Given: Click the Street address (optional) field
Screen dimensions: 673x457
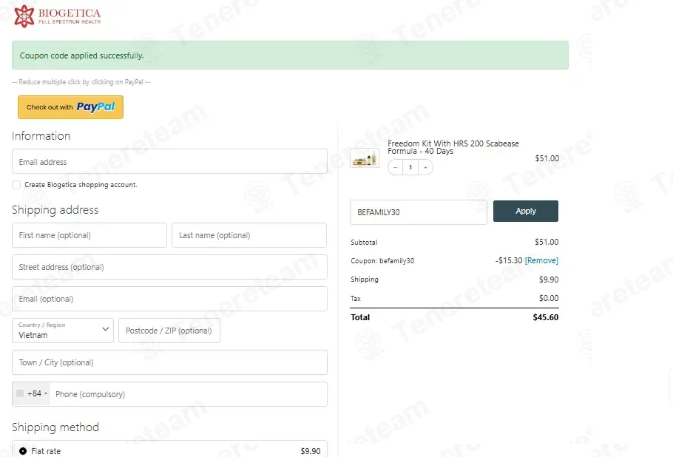Looking at the screenshot, I should point(169,267).
